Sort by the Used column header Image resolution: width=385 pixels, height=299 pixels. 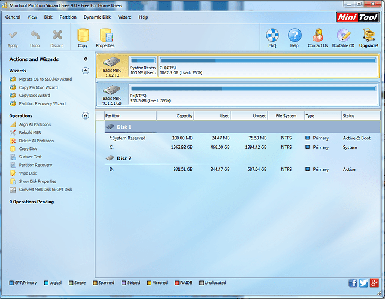(212, 116)
